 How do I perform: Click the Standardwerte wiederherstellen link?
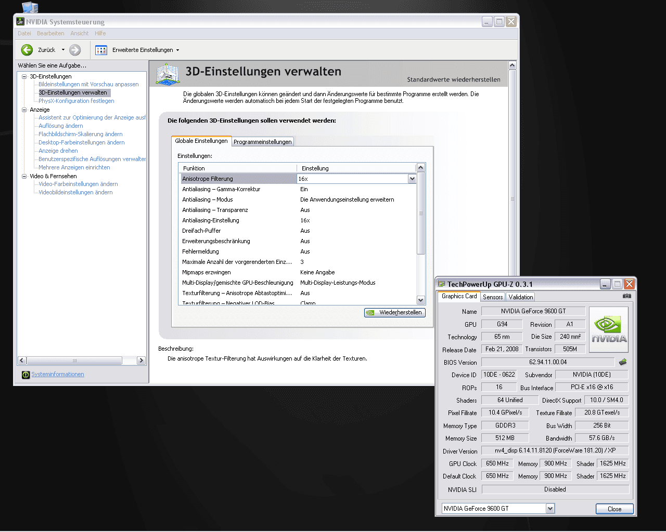pyautogui.click(x=454, y=79)
